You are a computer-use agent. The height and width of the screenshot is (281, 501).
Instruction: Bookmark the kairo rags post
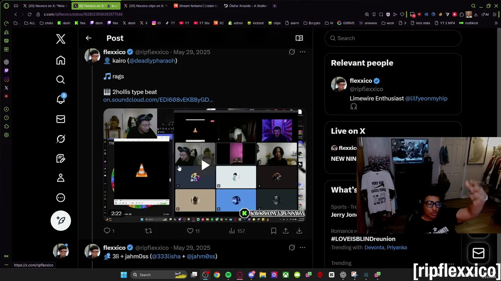pyautogui.click(x=274, y=231)
